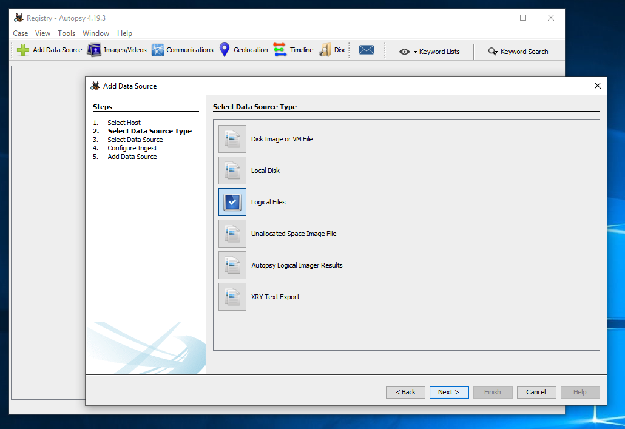Viewport: 625px width, 429px height.
Task: Open the Geolocation map pin icon
Action: pyautogui.click(x=225, y=50)
